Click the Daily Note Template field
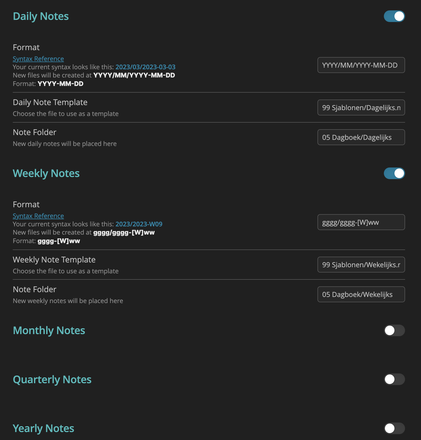The image size is (421, 440). pyautogui.click(x=361, y=107)
